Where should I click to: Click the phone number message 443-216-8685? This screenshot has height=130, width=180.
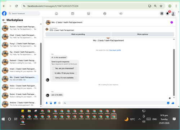coord(57,95)
